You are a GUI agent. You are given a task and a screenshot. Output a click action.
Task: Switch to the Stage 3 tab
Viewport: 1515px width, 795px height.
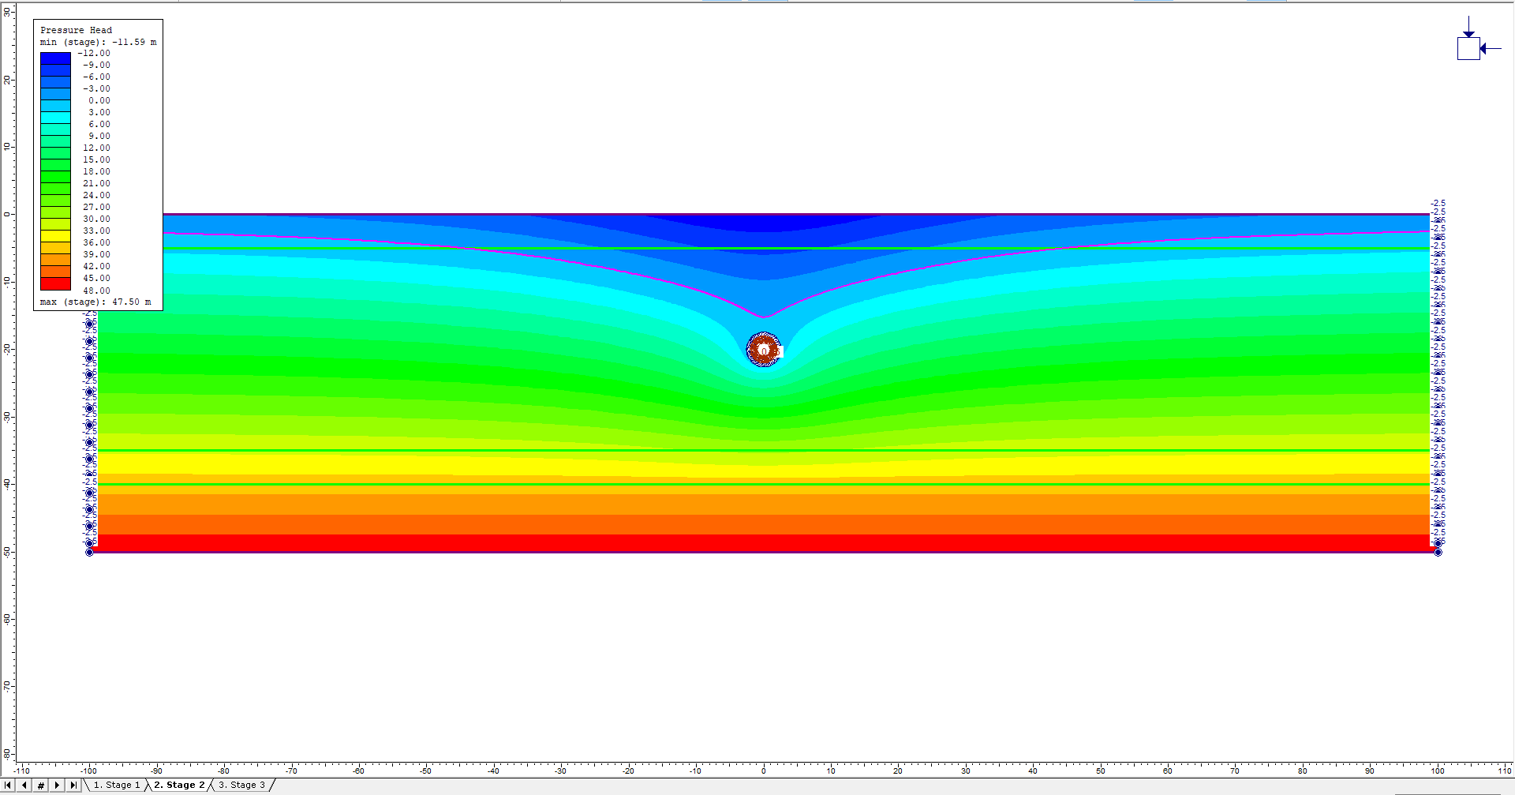pyautogui.click(x=242, y=784)
